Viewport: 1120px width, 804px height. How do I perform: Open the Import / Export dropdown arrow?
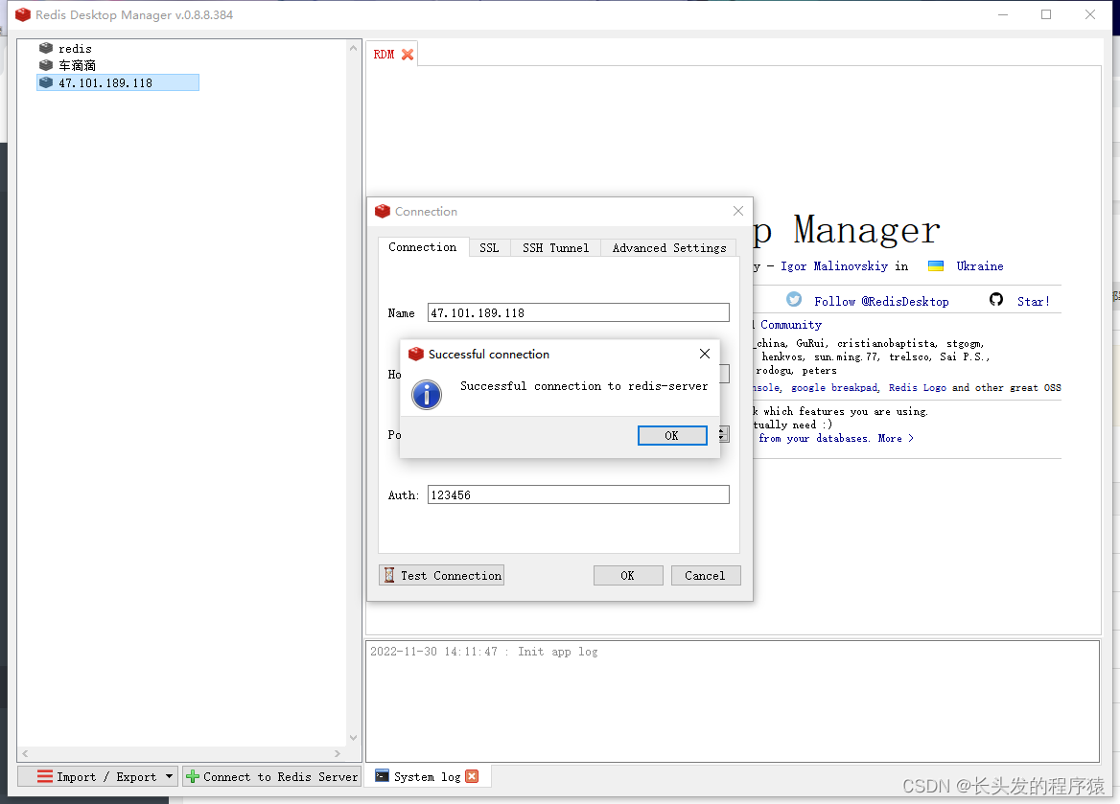click(170, 776)
